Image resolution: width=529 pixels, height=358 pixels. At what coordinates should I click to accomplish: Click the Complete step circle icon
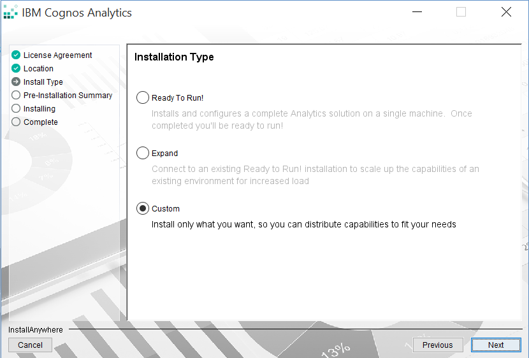(16, 122)
